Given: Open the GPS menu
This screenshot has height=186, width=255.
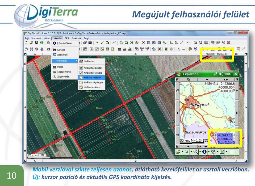Looking at the screenshot, I should click(67, 38).
